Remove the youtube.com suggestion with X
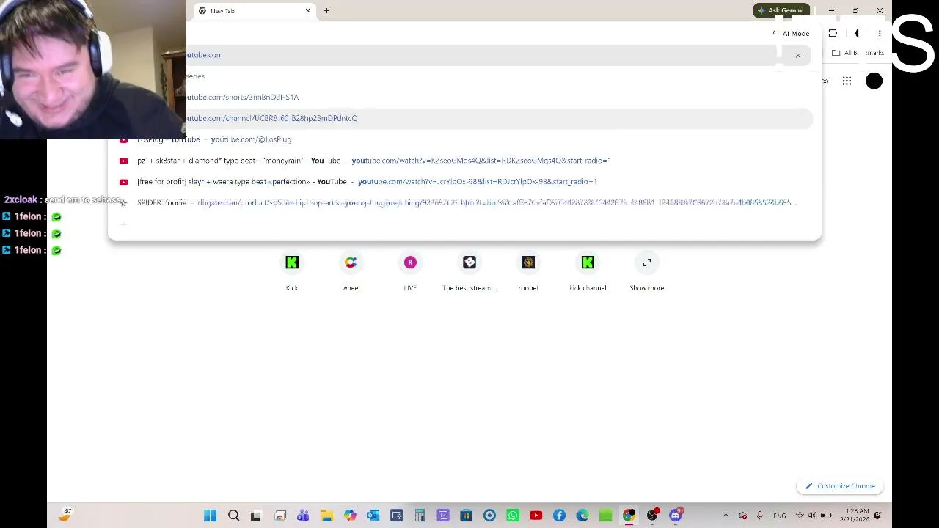Viewport: 939px width, 528px height. point(798,55)
